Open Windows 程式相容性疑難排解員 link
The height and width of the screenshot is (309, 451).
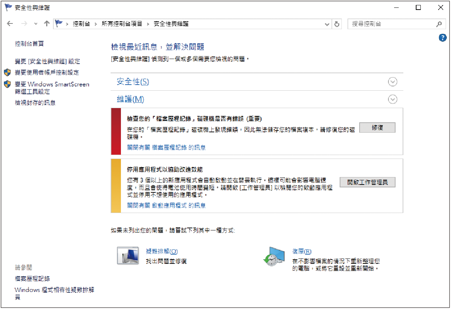click(x=55, y=293)
